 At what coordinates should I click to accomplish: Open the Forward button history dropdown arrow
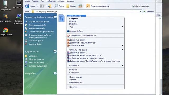[46, 6]
